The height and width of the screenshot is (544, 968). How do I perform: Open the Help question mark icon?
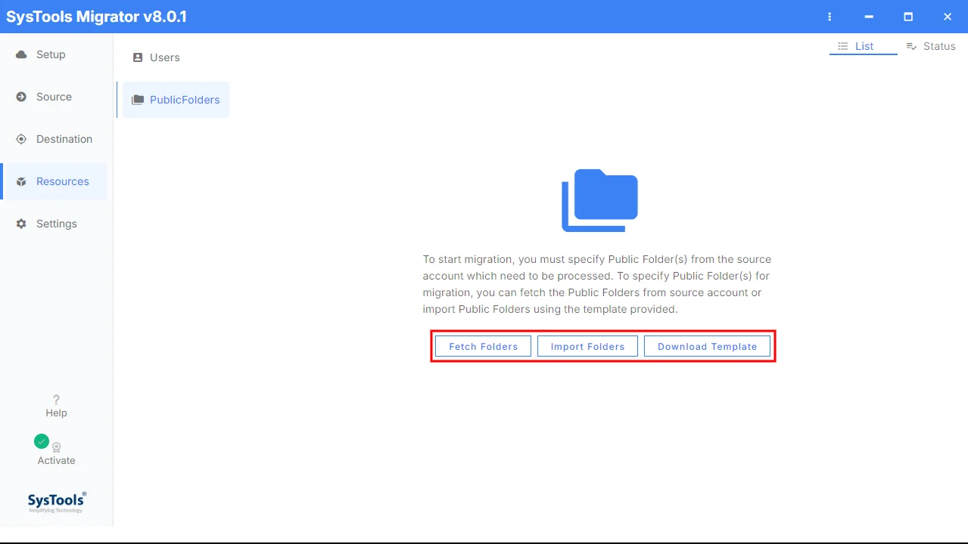(x=56, y=400)
